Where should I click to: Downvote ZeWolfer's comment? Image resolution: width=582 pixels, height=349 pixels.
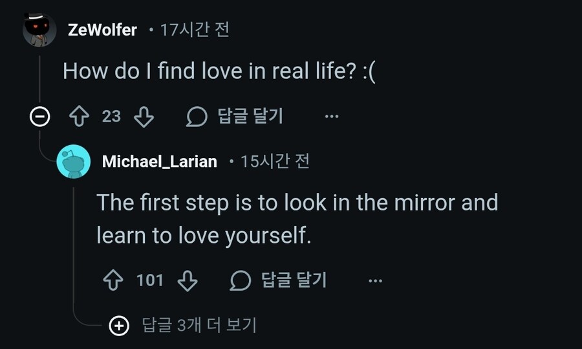143,117
